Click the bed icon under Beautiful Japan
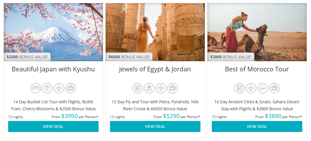Screen dimensions: 311x141 coord(36,88)
